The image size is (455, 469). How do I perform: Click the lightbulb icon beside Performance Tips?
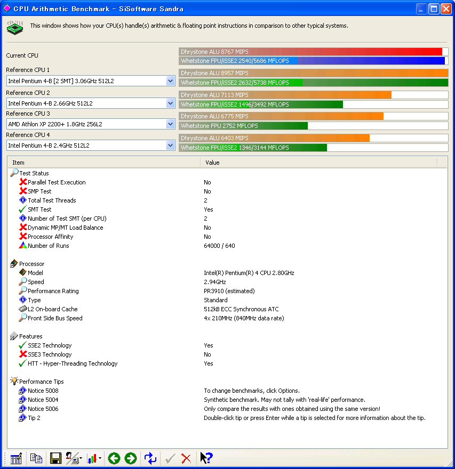14,381
